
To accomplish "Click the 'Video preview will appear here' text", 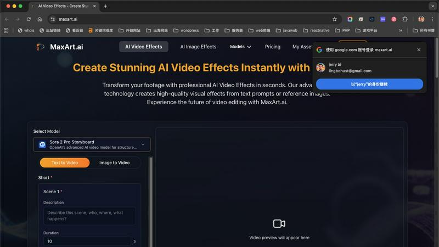I will [279, 238].
